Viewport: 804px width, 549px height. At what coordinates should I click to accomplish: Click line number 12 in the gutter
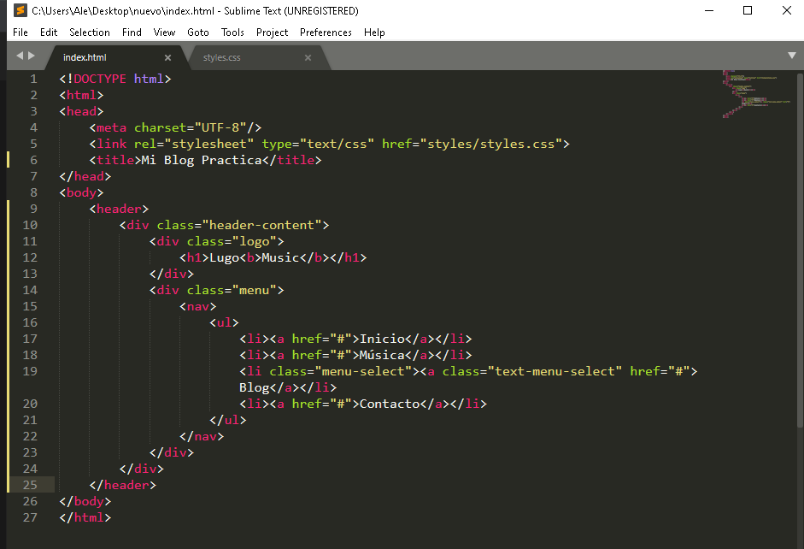30,257
